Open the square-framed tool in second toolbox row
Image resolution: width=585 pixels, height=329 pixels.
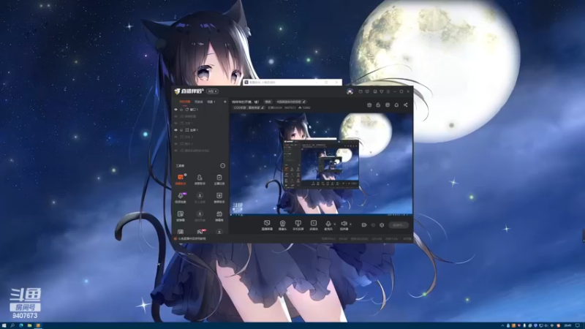pyautogui.click(x=219, y=197)
